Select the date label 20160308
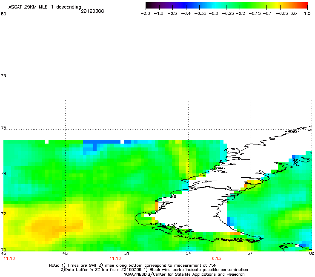This screenshot has width=315, height=277. pos(92,11)
